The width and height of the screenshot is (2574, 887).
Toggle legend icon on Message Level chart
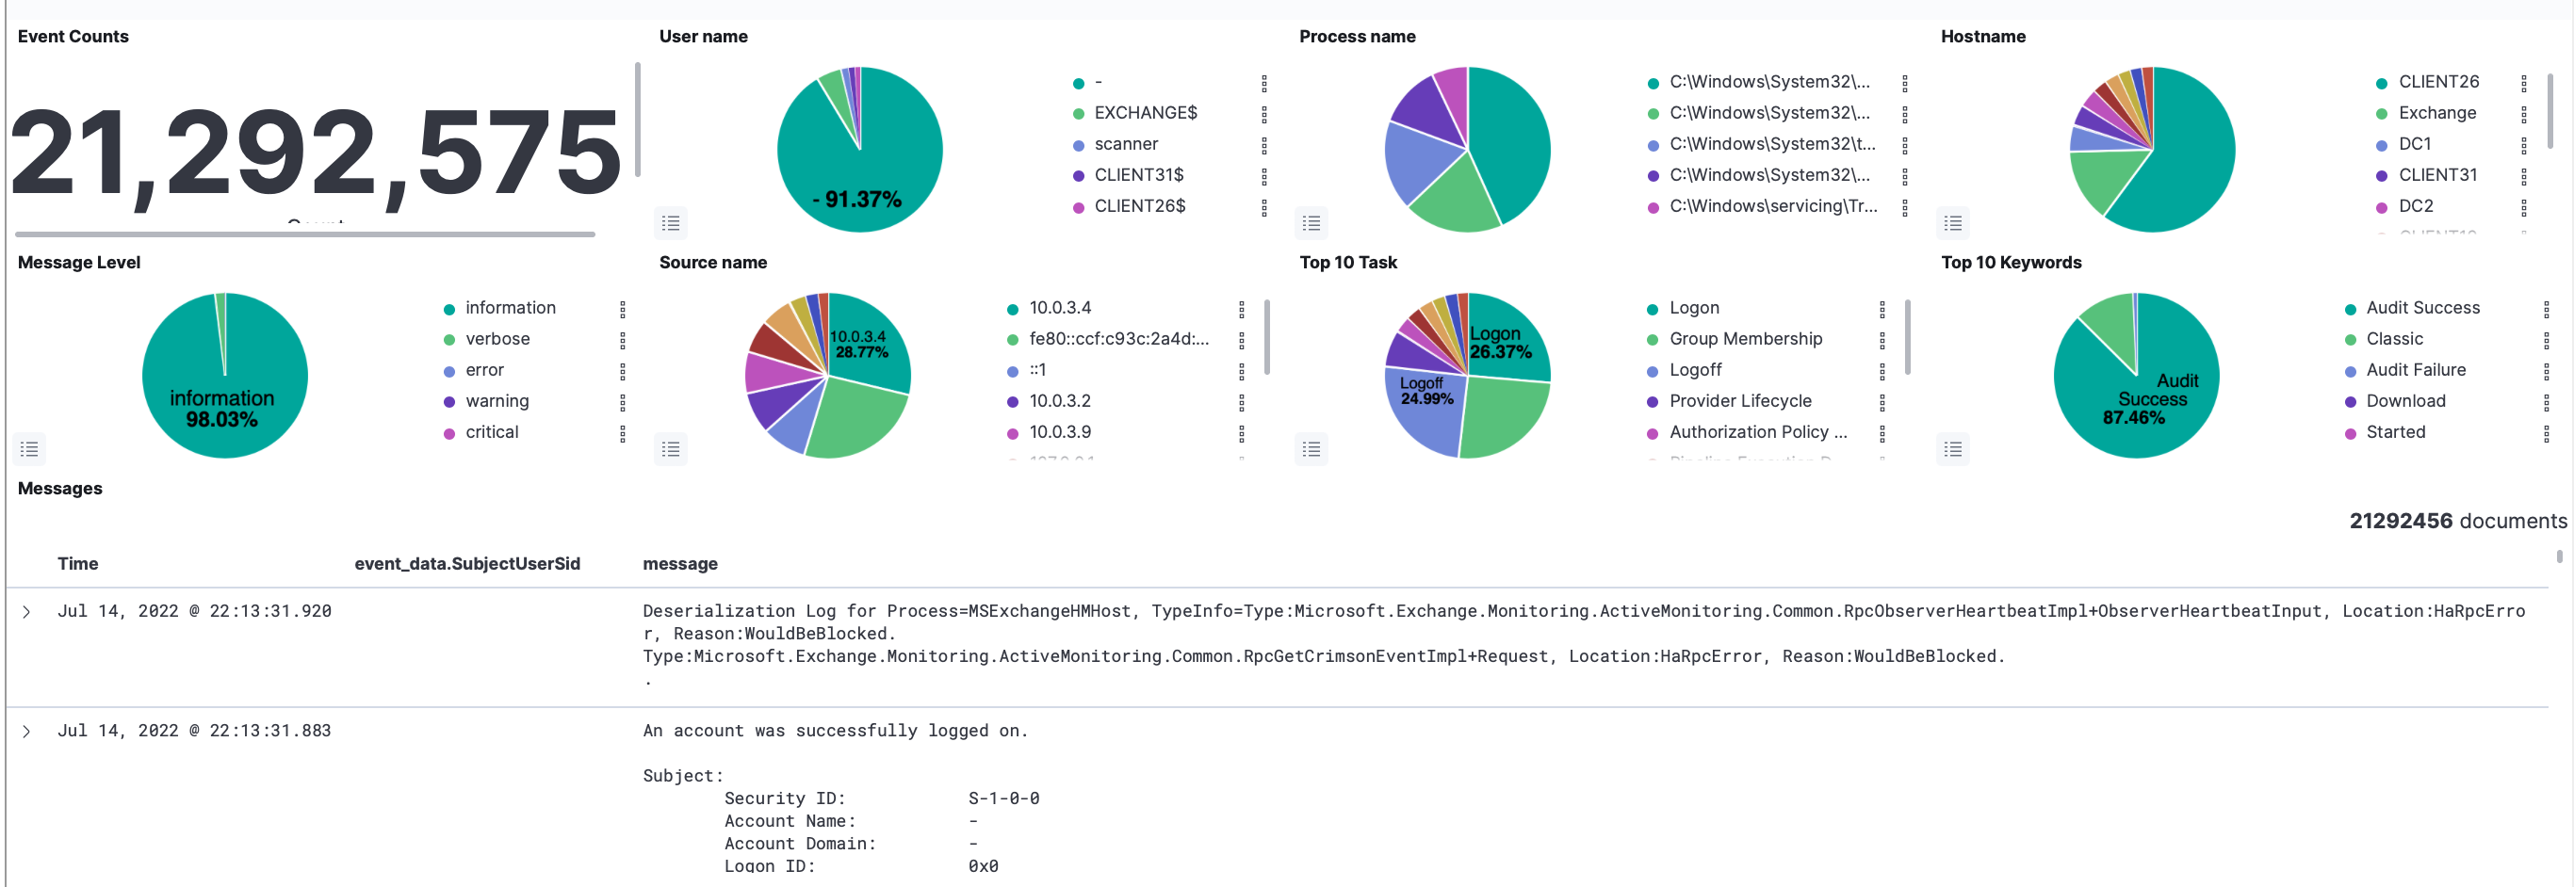pos(30,449)
